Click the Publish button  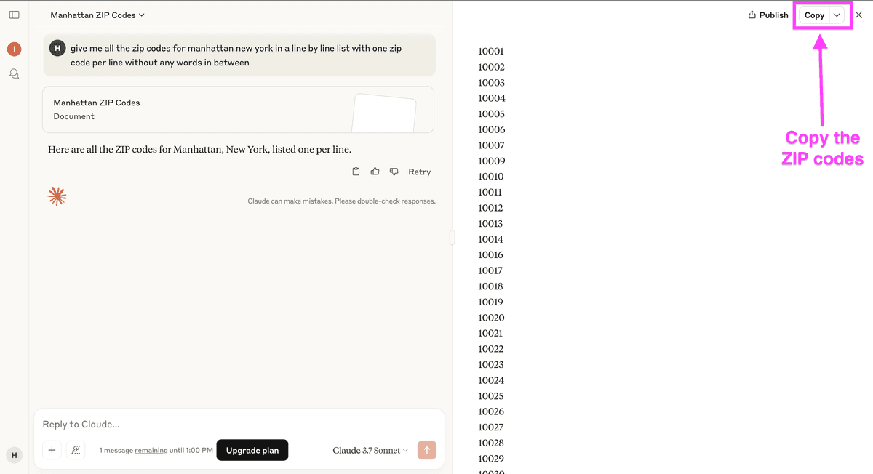(x=768, y=15)
